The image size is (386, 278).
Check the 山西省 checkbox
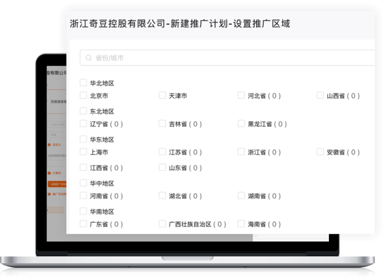(x=320, y=95)
